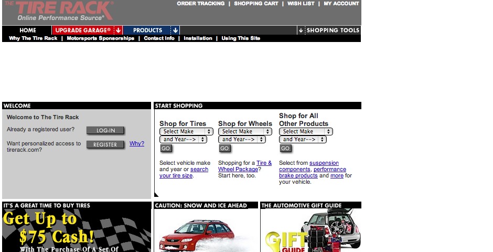
Task: Open performance brake products link
Action: (x=313, y=172)
